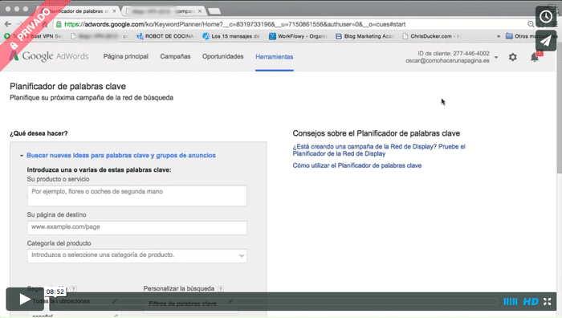
Task: Edit Todas las ubicaciones pencil icon
Action: click(x=114, y=301)
